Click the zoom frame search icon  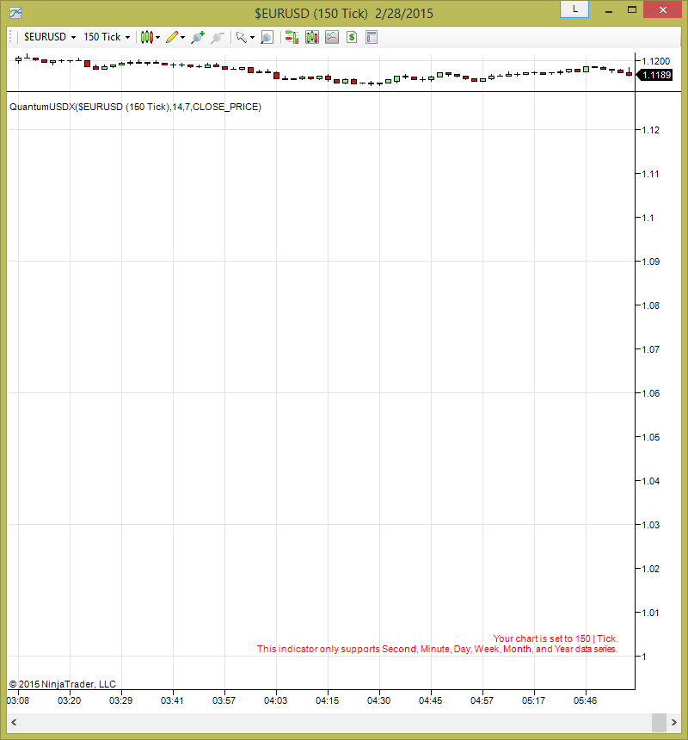tap(267, 37)
